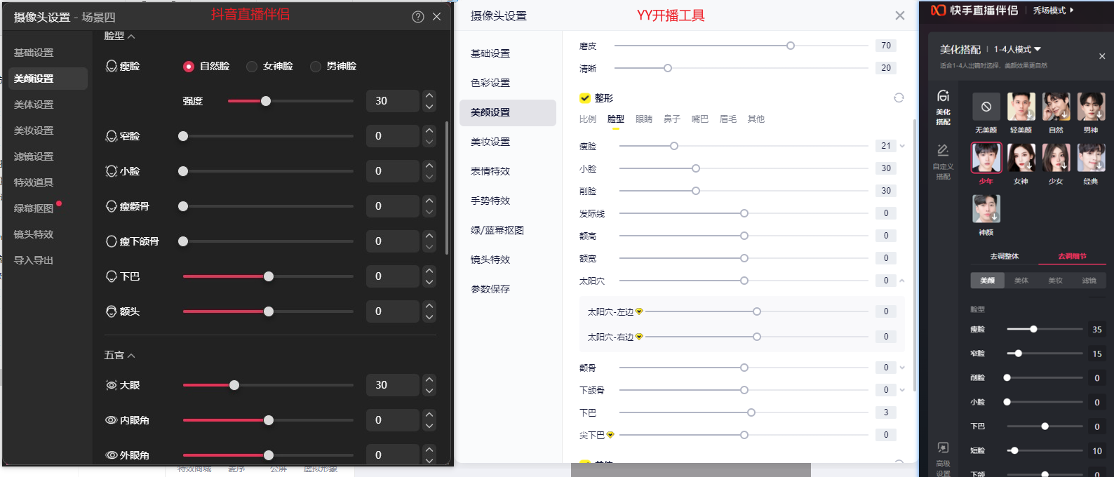This screenshot has width=1114, height=477.
Task: Click the 美体 button in Kuaishou panel
Action: point(1021,281)
